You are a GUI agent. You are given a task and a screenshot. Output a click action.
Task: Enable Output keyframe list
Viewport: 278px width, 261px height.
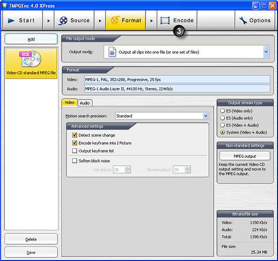pos(75,151)
